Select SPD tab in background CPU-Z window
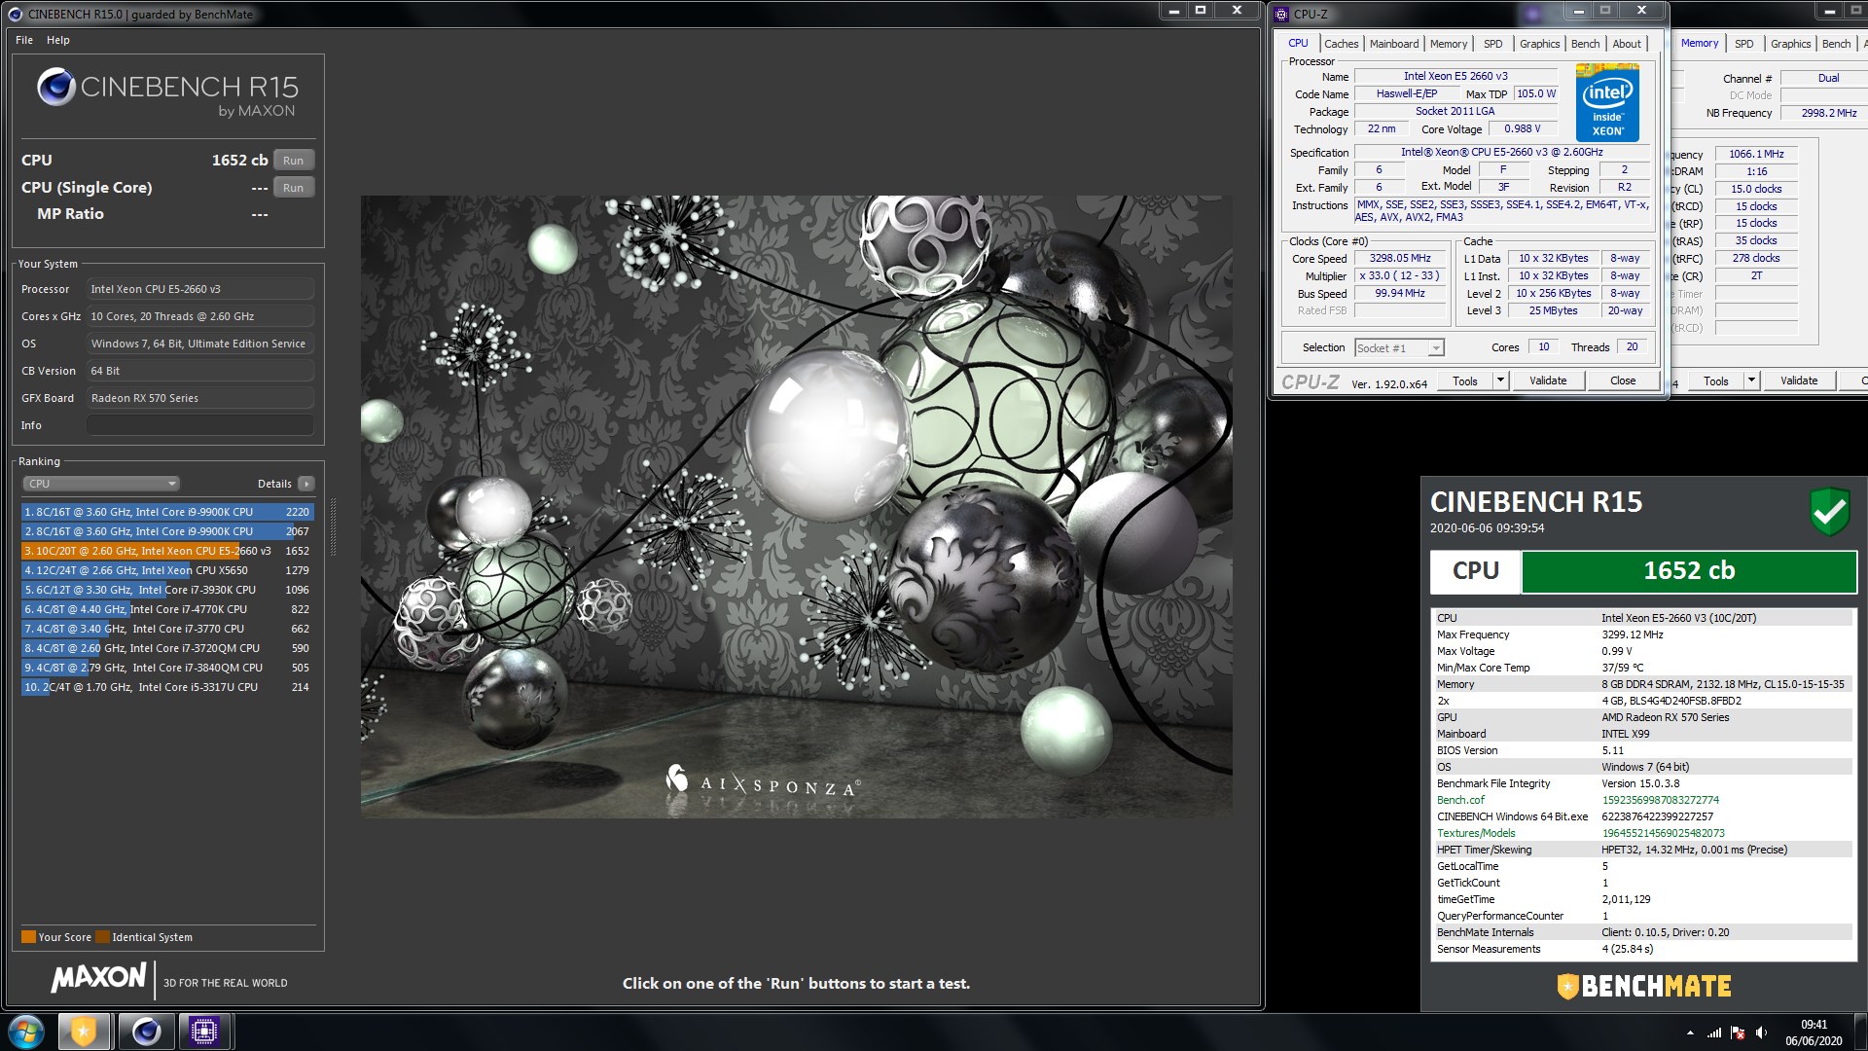The height and width of the screenshot is (1051, 1868). pyautogui.click(x=1743, y=44)
